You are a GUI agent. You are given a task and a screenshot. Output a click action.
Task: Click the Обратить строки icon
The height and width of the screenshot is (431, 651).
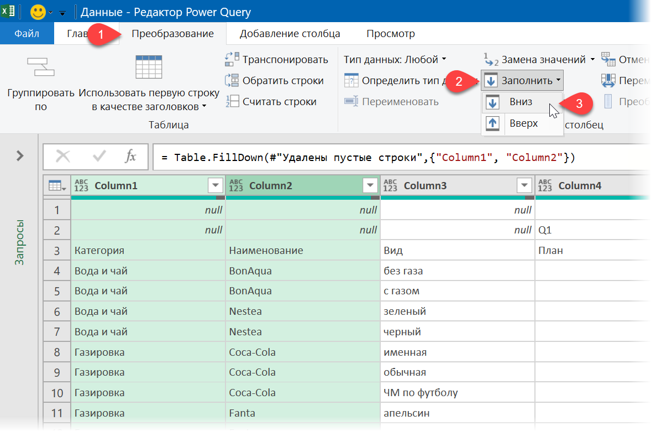(x=232, y=80)
